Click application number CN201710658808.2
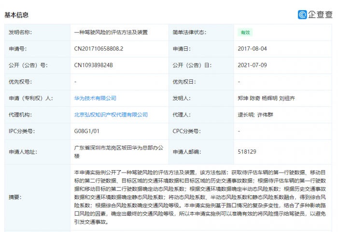This screenshot has width=338, height=232. [99, 49]
